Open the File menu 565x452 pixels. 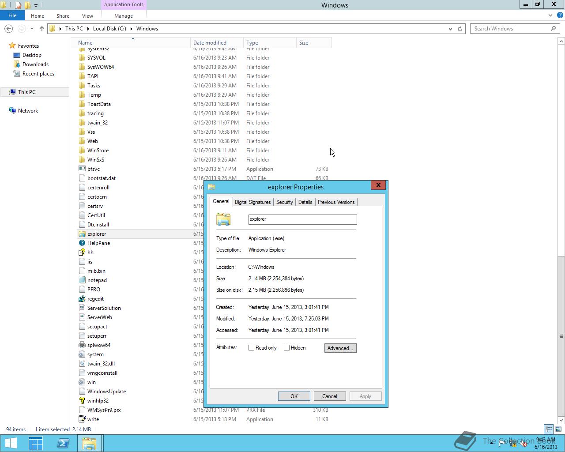12,15
